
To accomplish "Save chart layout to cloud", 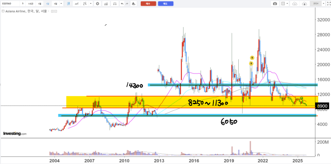I will pyautogui.click(x=304, y=4).
